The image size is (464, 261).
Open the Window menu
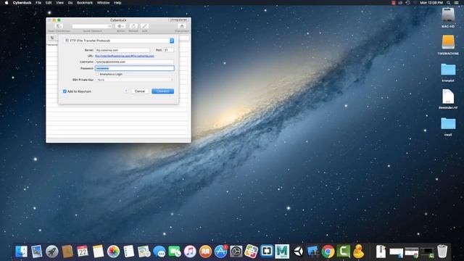pyautogui.click(x=103, y=3)
